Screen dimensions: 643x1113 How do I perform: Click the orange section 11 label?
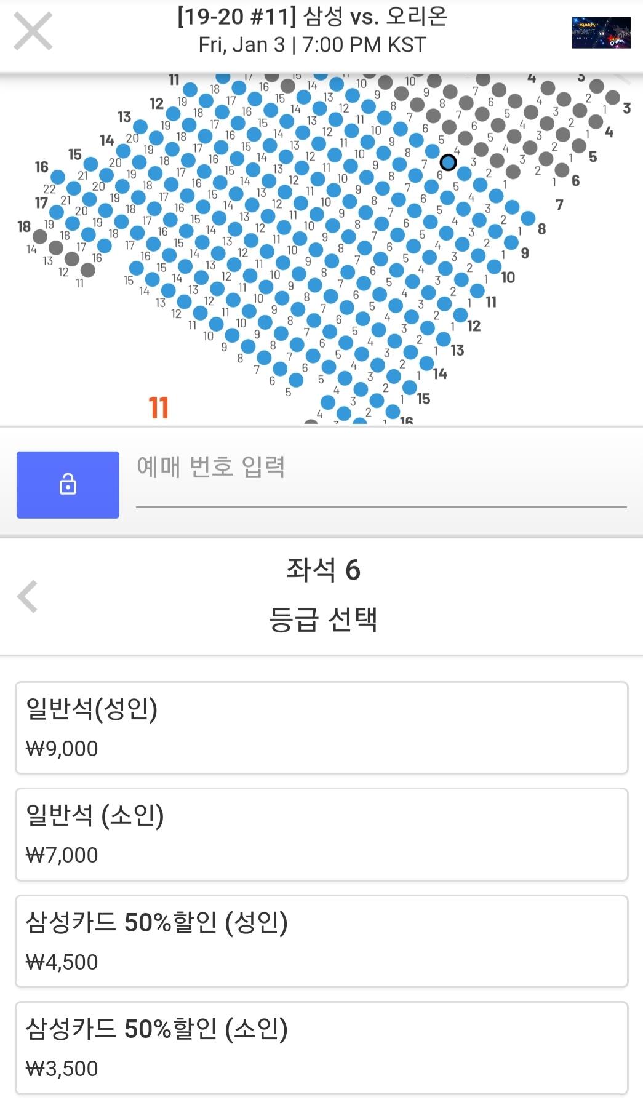(158, 408)
